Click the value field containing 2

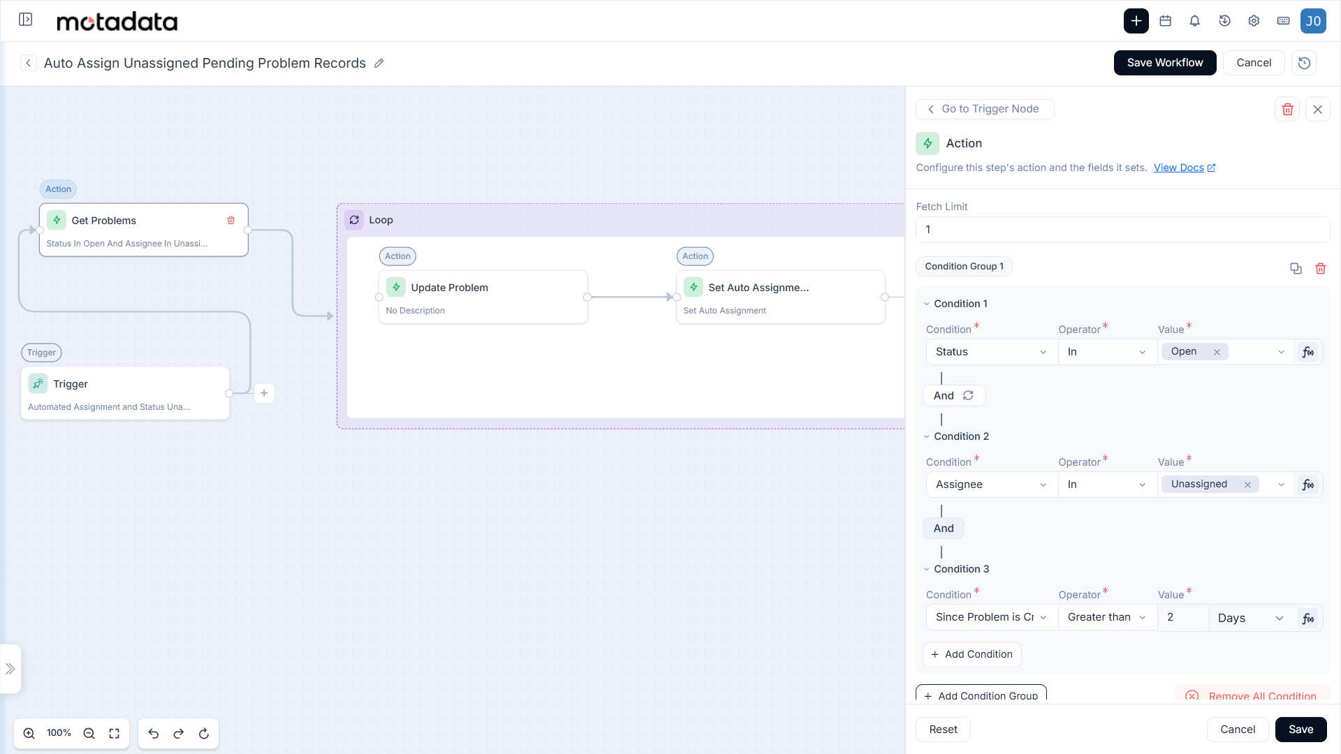click(1183, 618)
